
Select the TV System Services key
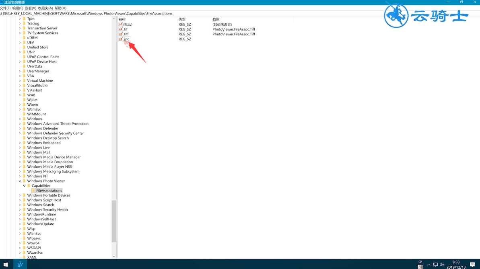point(43,33)
